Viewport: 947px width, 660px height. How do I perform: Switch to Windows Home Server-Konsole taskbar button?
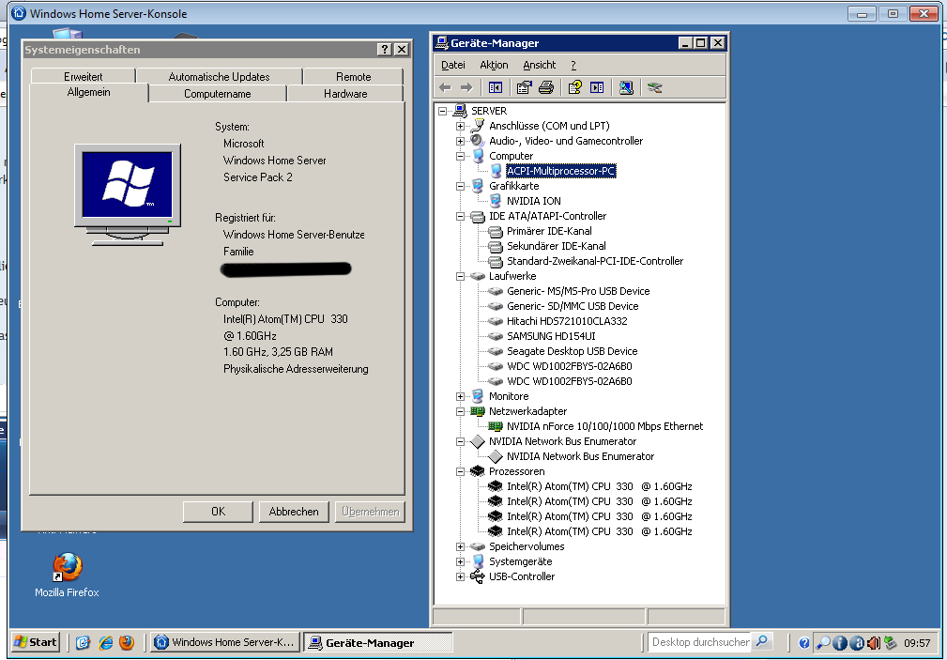(225, 642)
